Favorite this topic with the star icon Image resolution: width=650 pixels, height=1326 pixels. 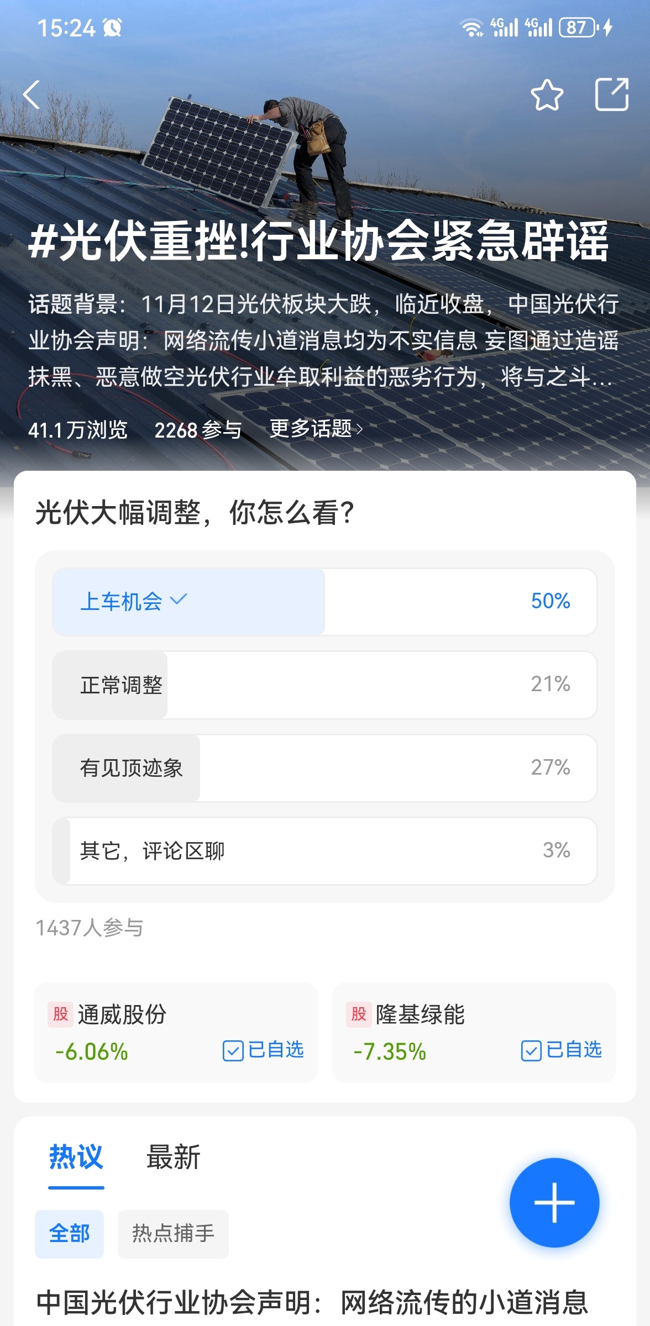(x=547, y=95)
